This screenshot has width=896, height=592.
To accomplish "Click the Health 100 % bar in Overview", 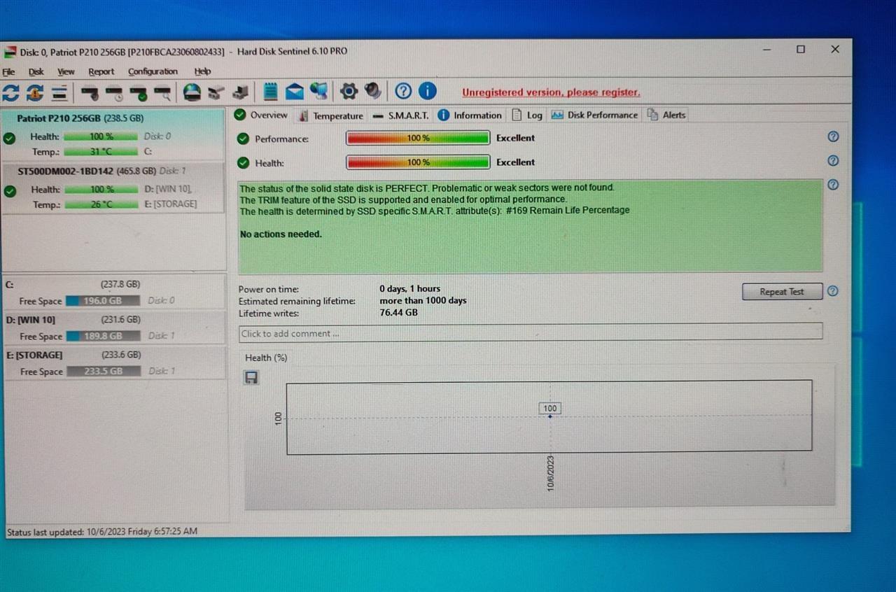I will (x=418, y=162).
